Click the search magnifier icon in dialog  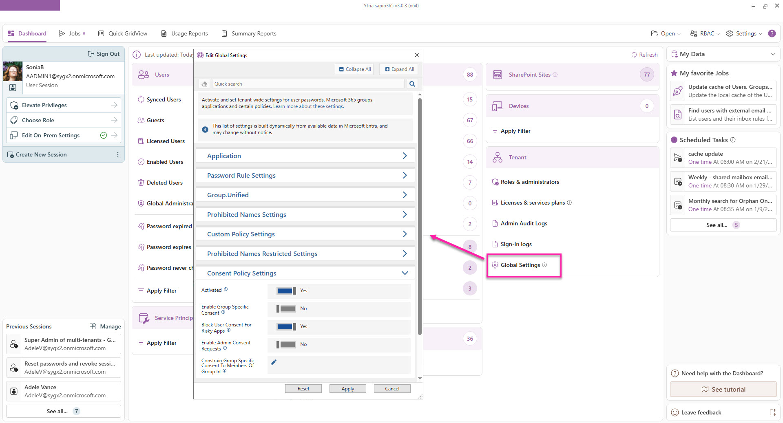(412, 84)
